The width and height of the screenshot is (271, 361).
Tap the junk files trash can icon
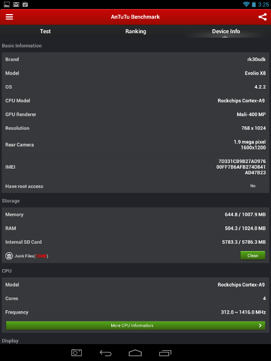(9, 256)
